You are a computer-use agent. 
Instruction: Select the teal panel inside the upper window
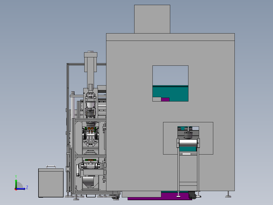[170, 93]
